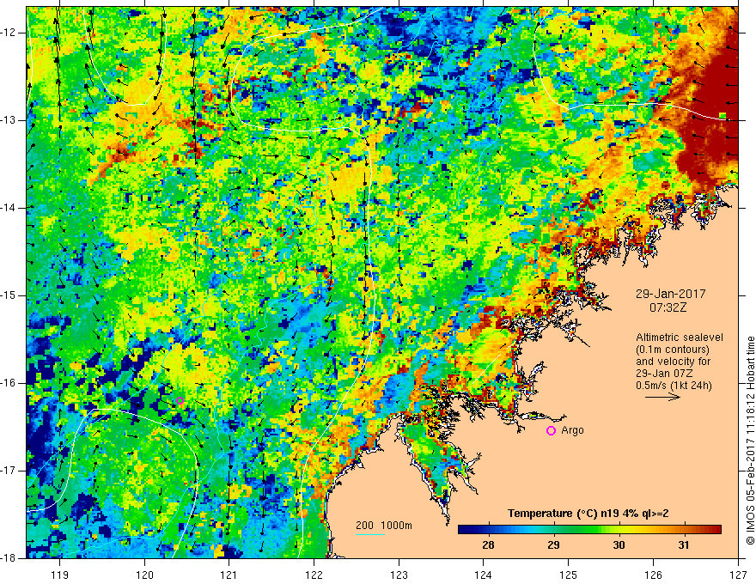Click the colorbar at the 30 degree mark
This screenshot has width=756, height=584.
(619, 530)
